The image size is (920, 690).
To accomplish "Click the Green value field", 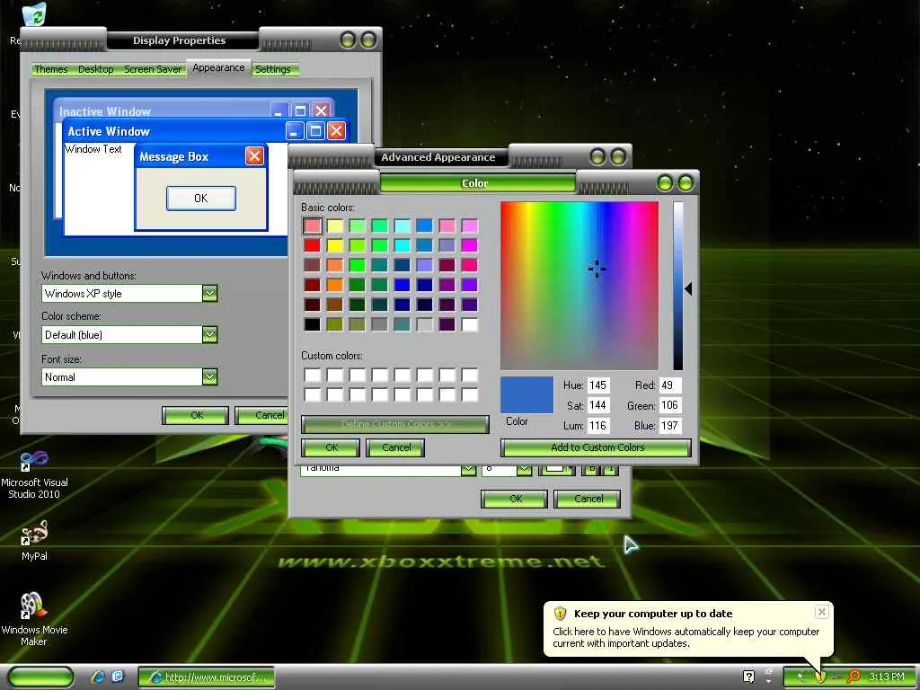I will coord(670,405).
